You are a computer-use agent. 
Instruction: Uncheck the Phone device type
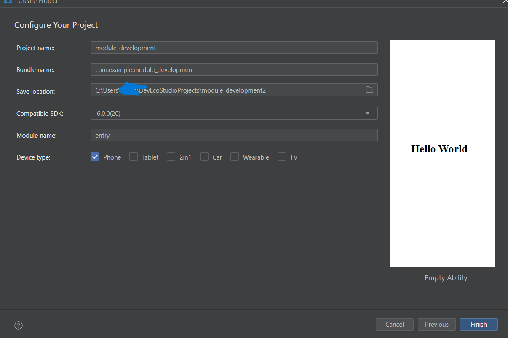pos(95,157)
